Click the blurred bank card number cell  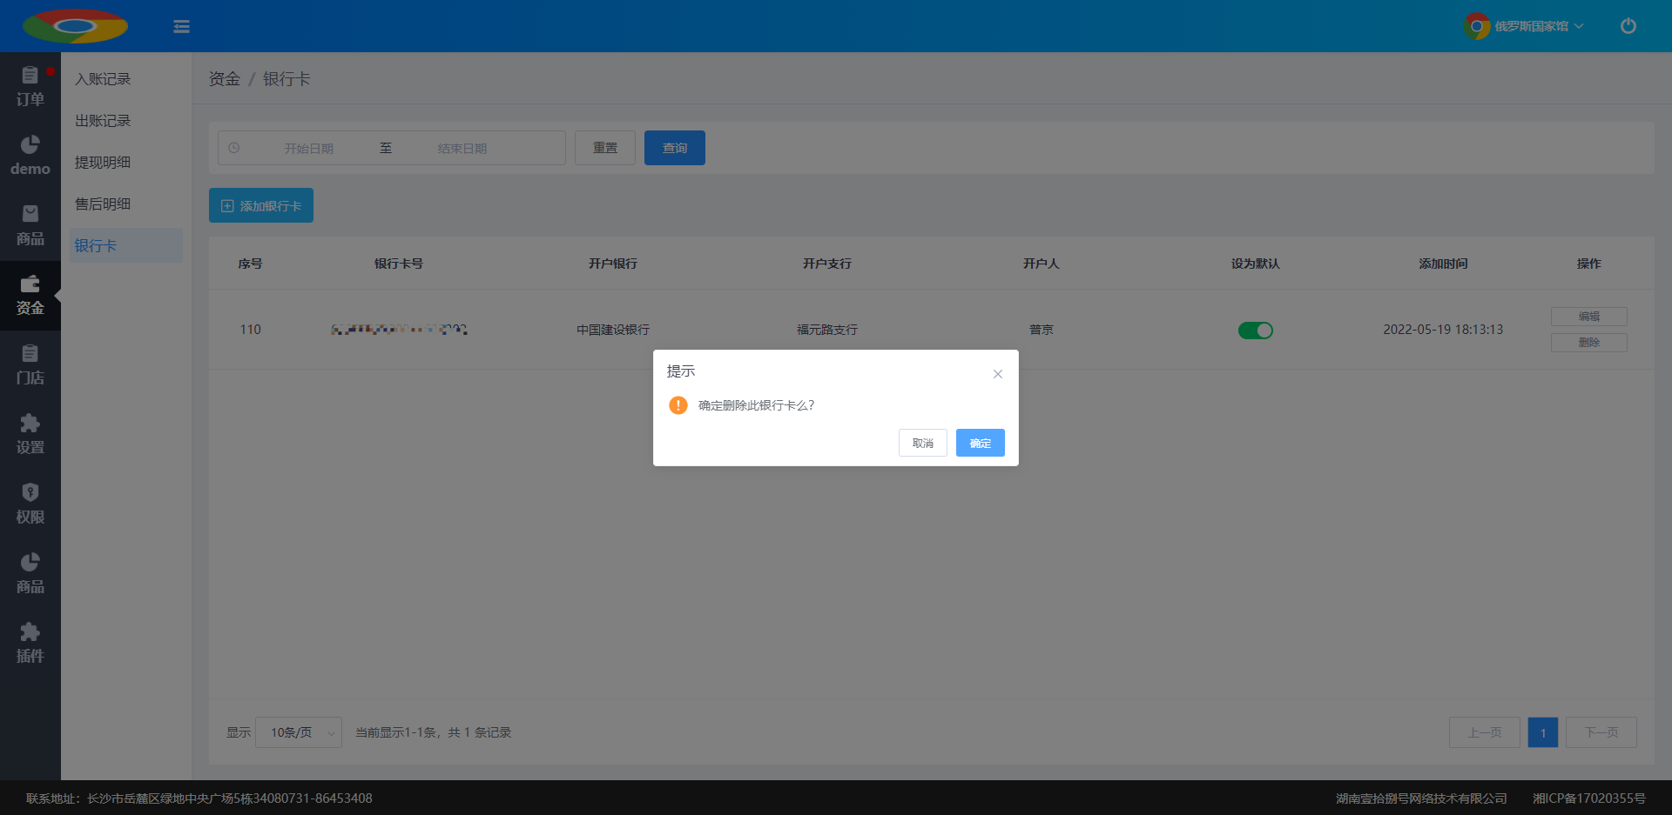[x=399, y=330]
